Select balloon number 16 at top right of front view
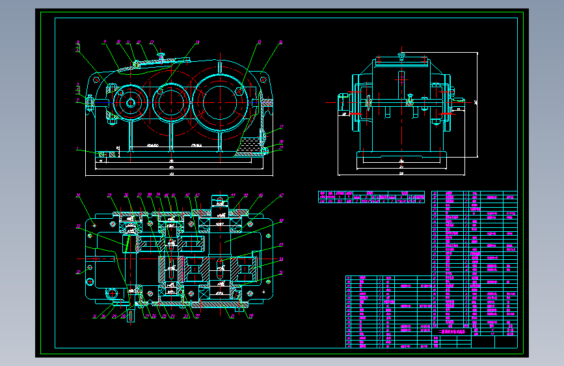The width and height of the screenshot is (564, 366). (x=280, y=42)
